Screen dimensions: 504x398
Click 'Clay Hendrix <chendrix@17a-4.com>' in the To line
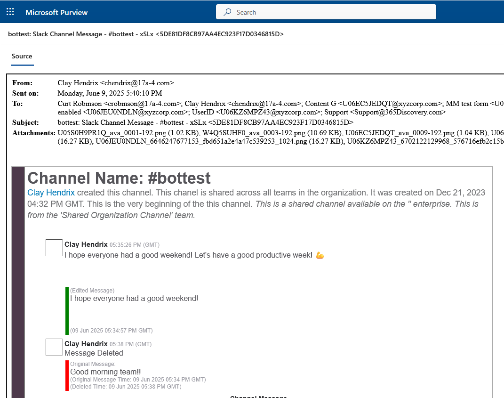243,104
